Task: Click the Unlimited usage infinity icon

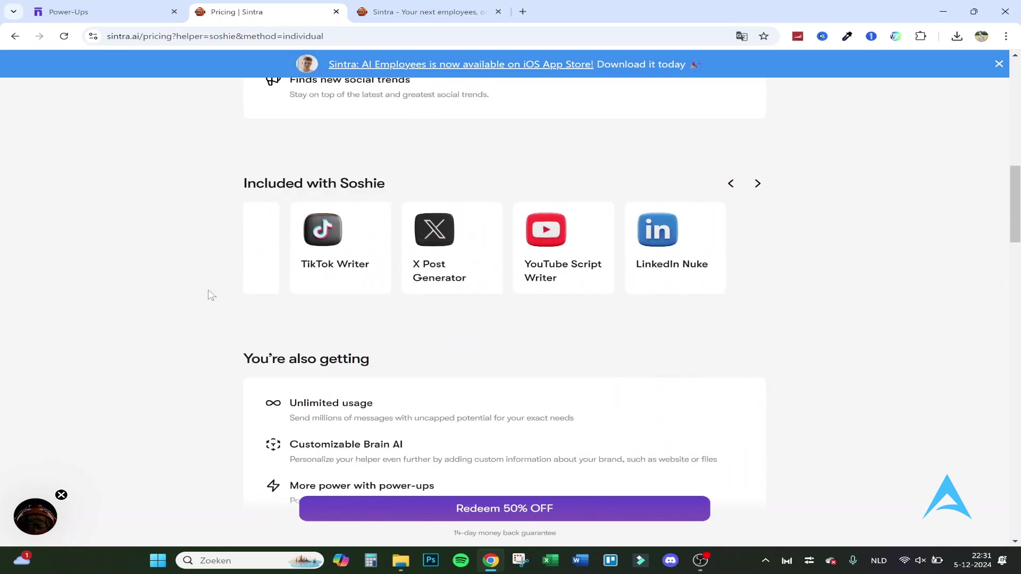Action: (x=273, y=403)
